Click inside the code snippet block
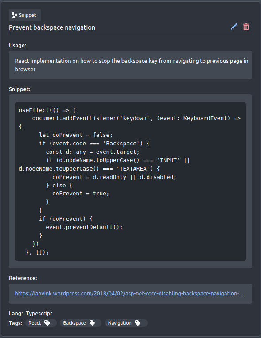This screenshot has height=338, width=261. coord(130,182)
